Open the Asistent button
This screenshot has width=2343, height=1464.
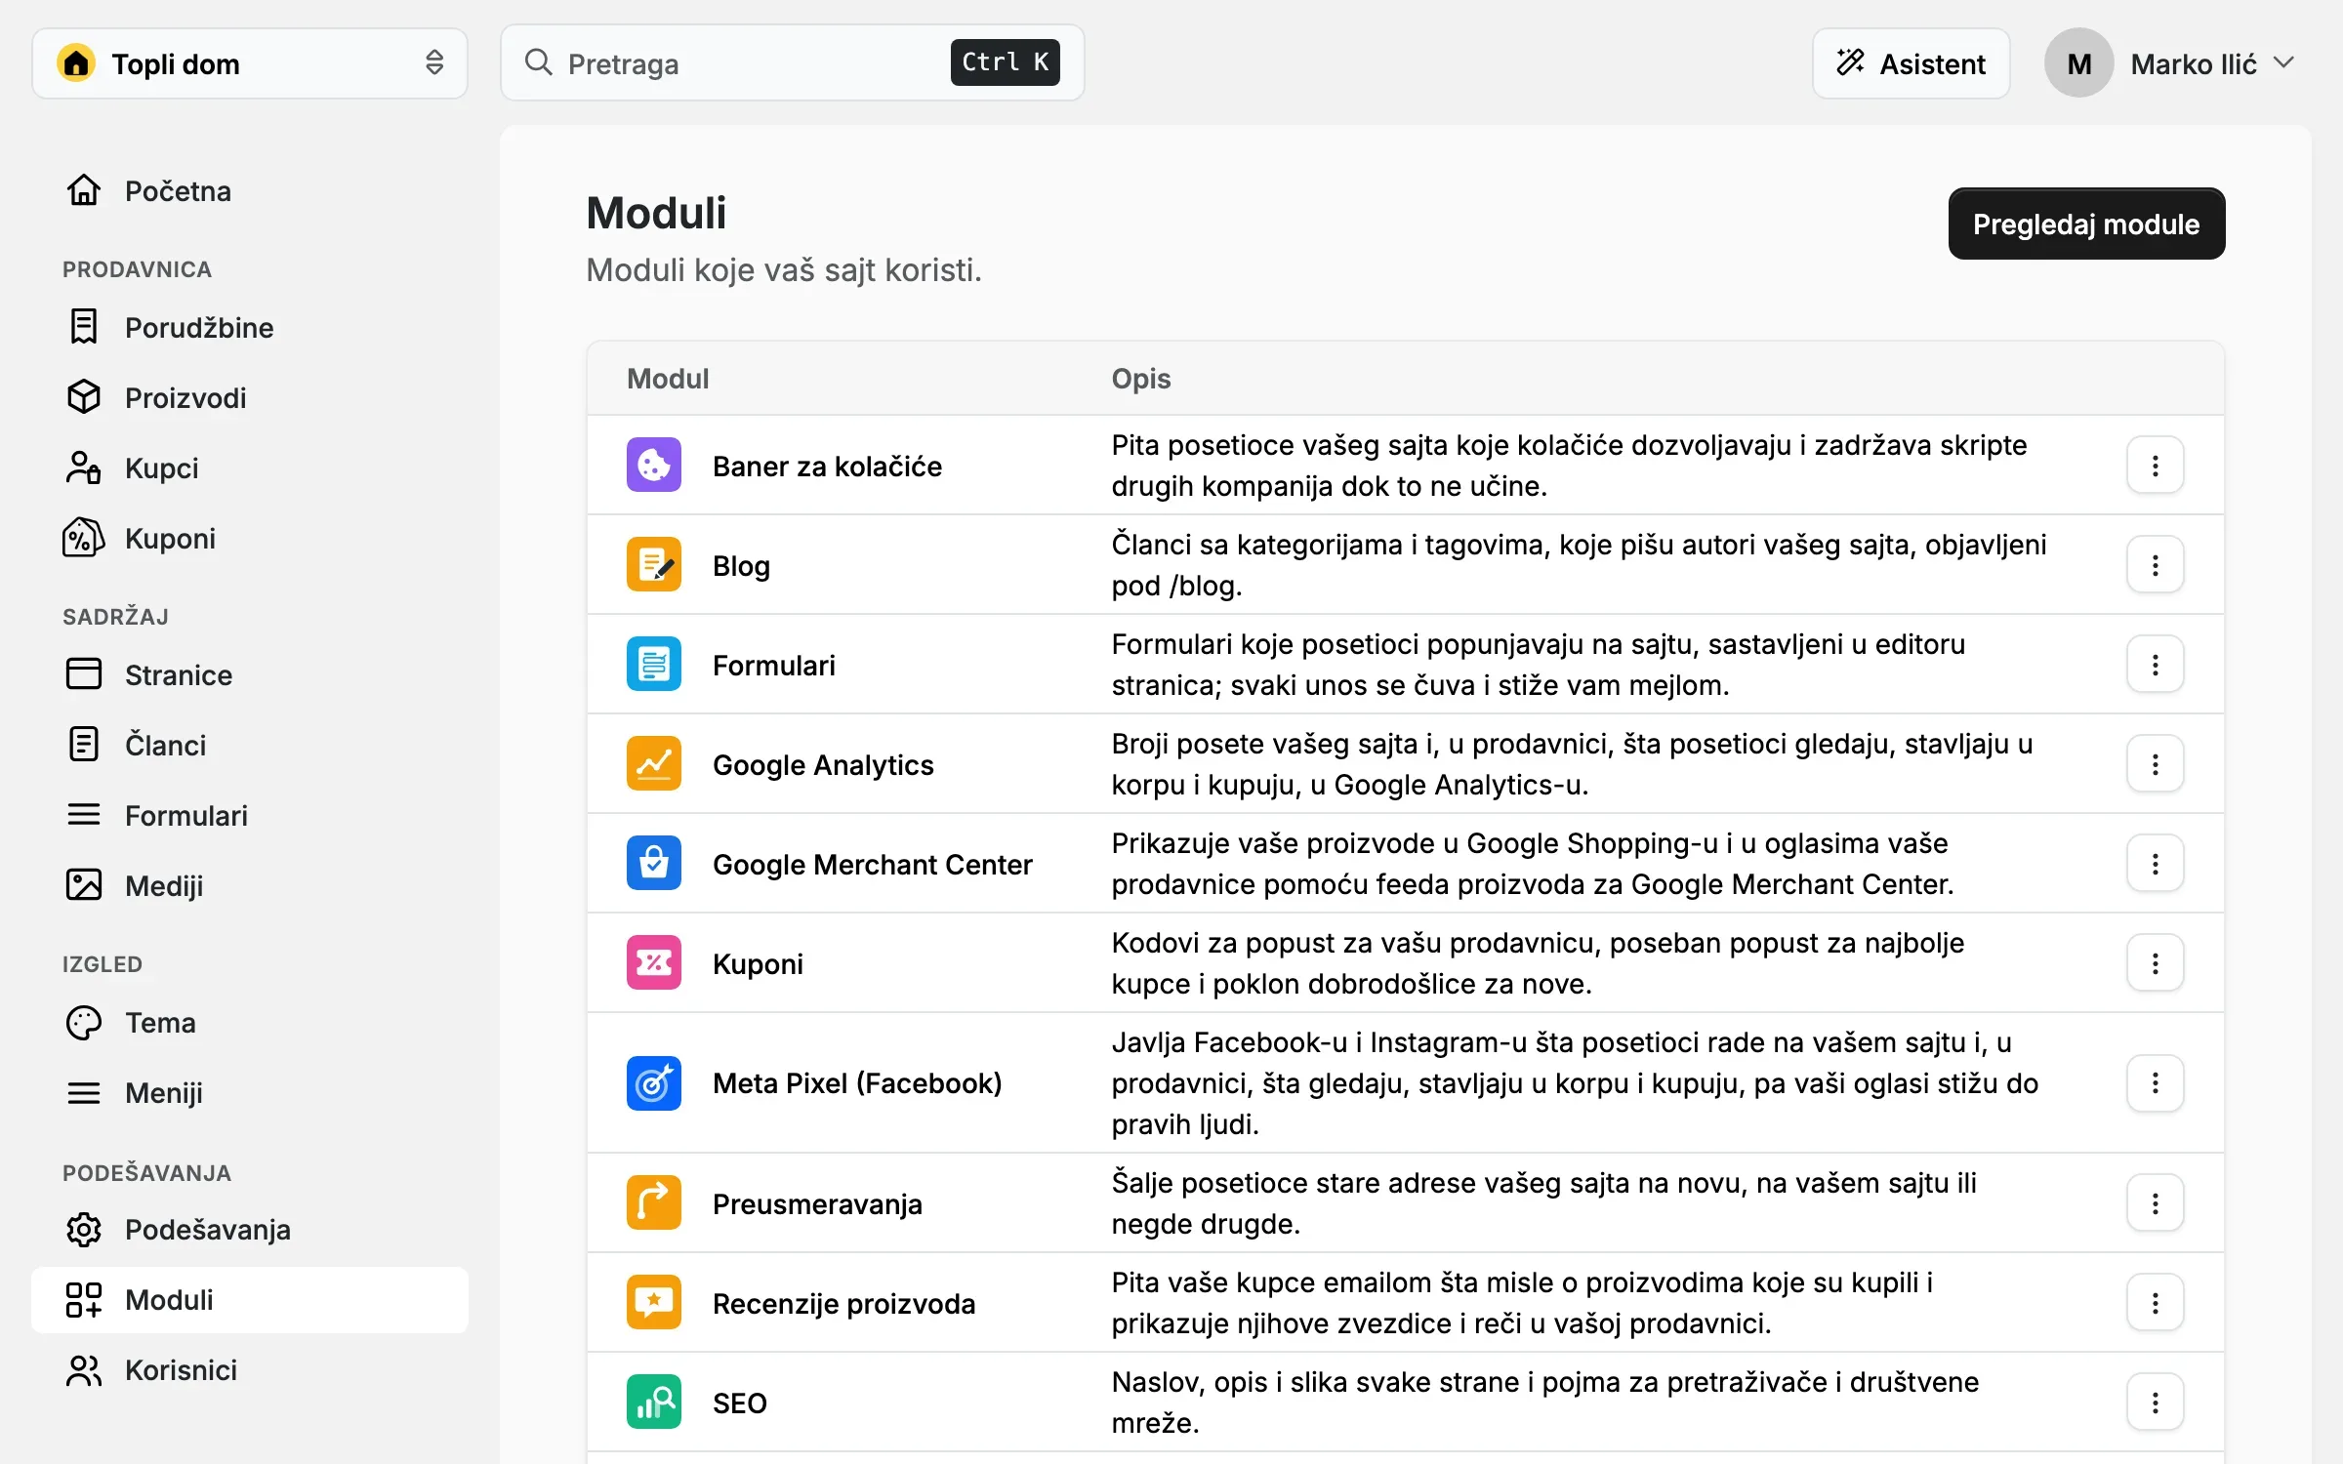click(1911, 63)
